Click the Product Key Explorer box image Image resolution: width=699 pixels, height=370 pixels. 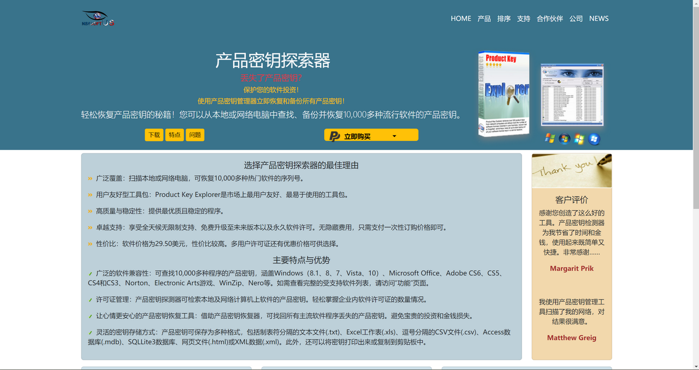[503, 93]
